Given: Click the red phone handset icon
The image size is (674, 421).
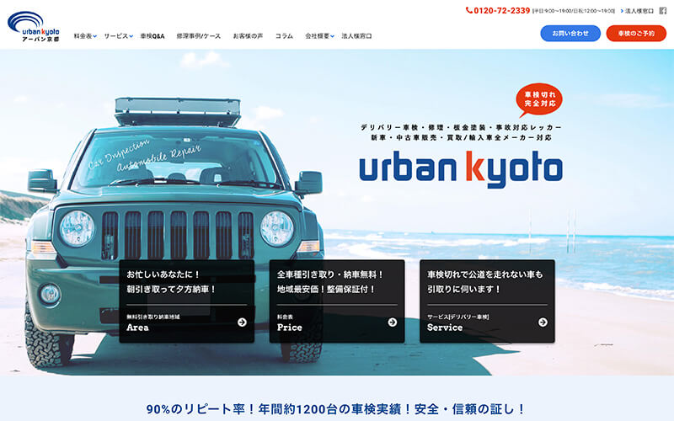Looking at the screenshot, I should [x=469, y=10].
